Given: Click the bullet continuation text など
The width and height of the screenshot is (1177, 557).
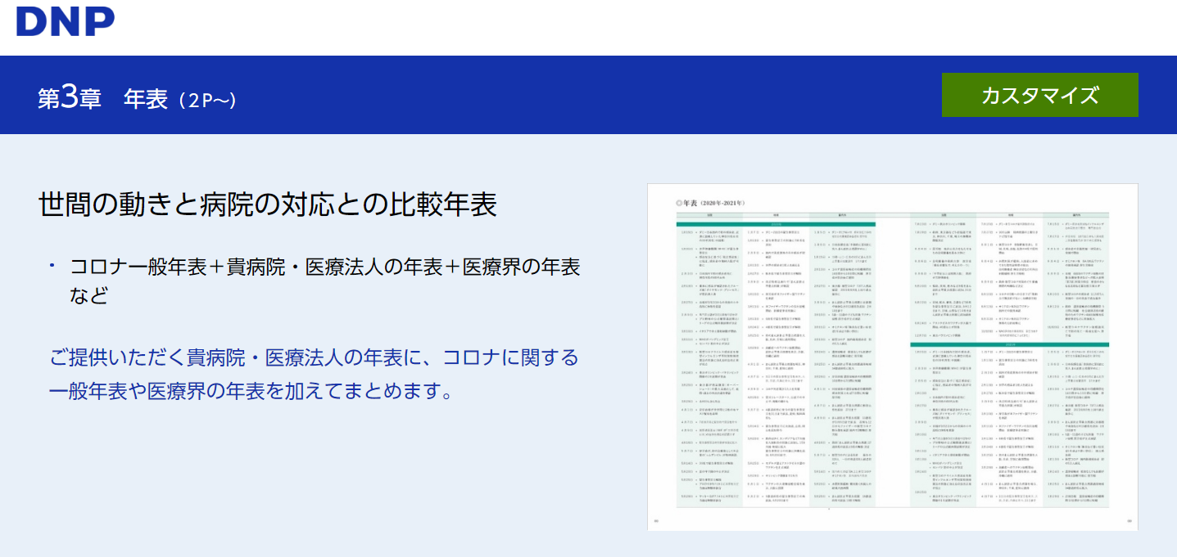Looking at the screenshot, I should [89, 295].
